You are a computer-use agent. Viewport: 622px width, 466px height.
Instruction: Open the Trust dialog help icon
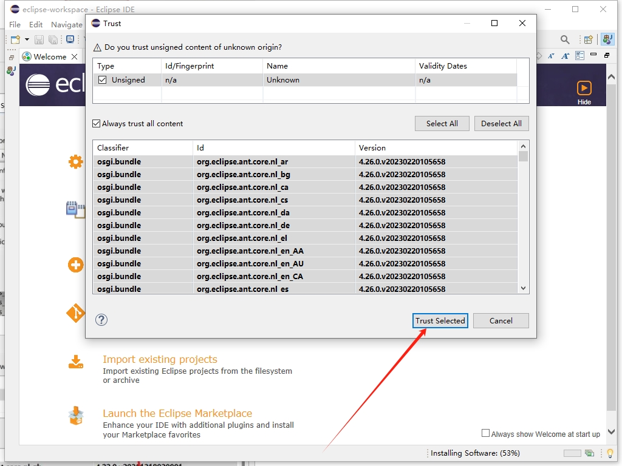pos(101,320)
